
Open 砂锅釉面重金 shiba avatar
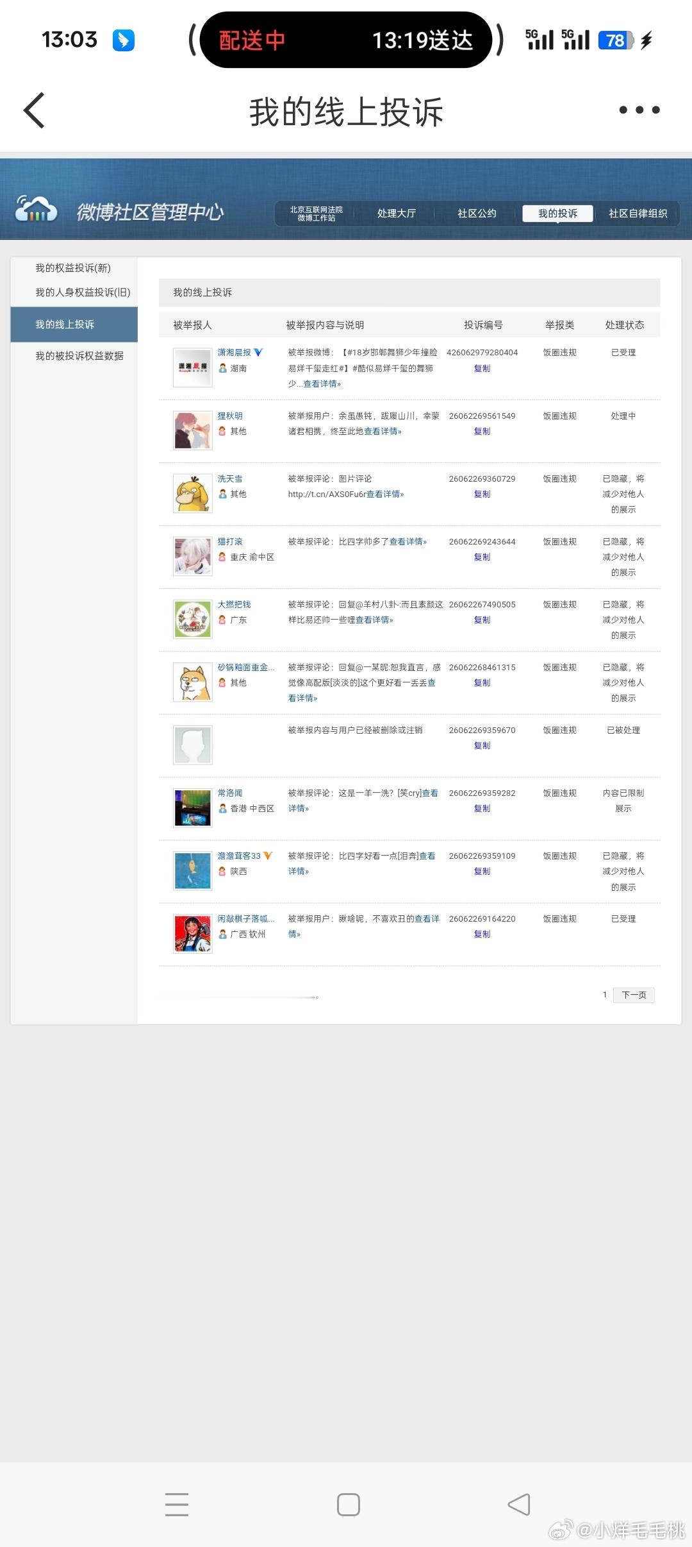pyautogui.click(x=193, y=682)
